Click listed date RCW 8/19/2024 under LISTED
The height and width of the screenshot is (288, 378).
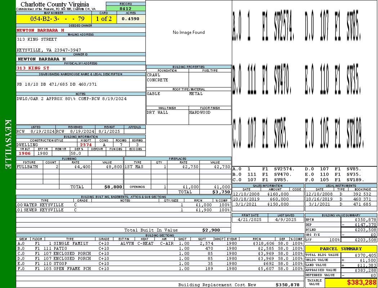tap(36, 132)
